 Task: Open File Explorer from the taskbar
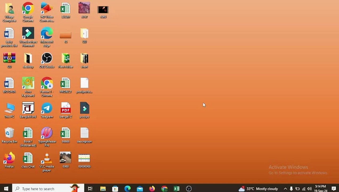[103, 189]
